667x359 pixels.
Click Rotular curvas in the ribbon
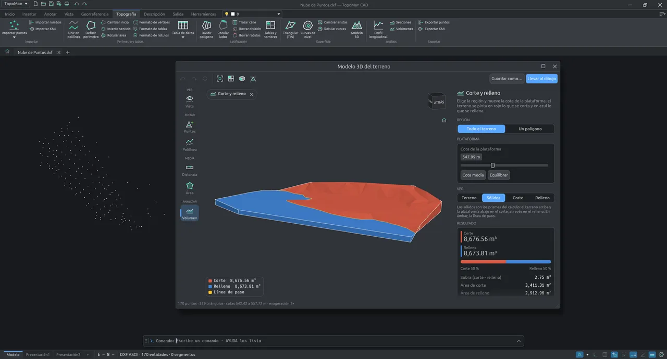[331, 29]
